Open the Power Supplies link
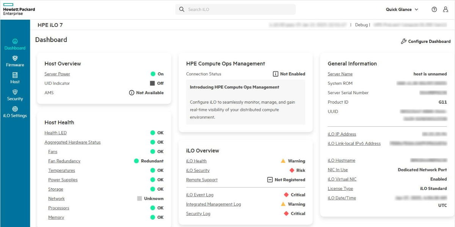Viewport: 455px width, 227px height. (63, 180)
